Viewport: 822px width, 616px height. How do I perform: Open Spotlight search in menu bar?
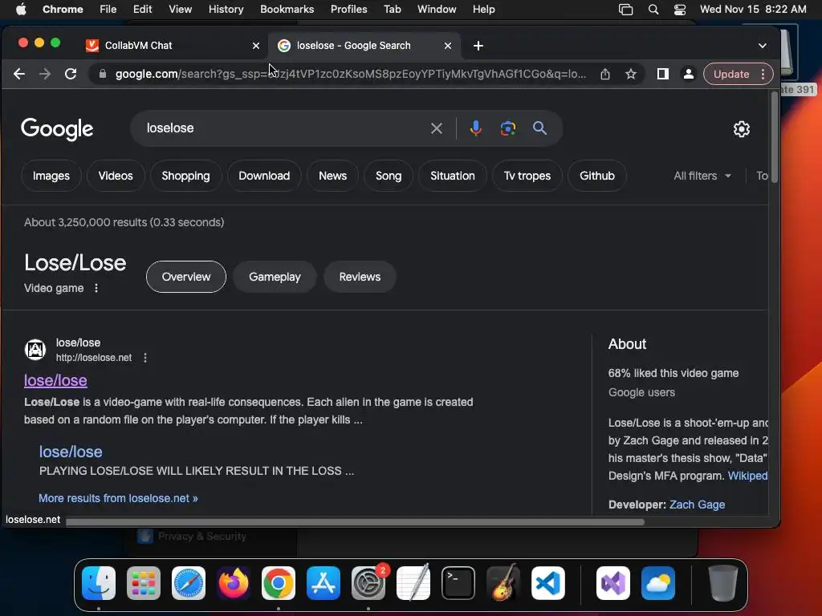pyautogui.click(x=653, y=10)
